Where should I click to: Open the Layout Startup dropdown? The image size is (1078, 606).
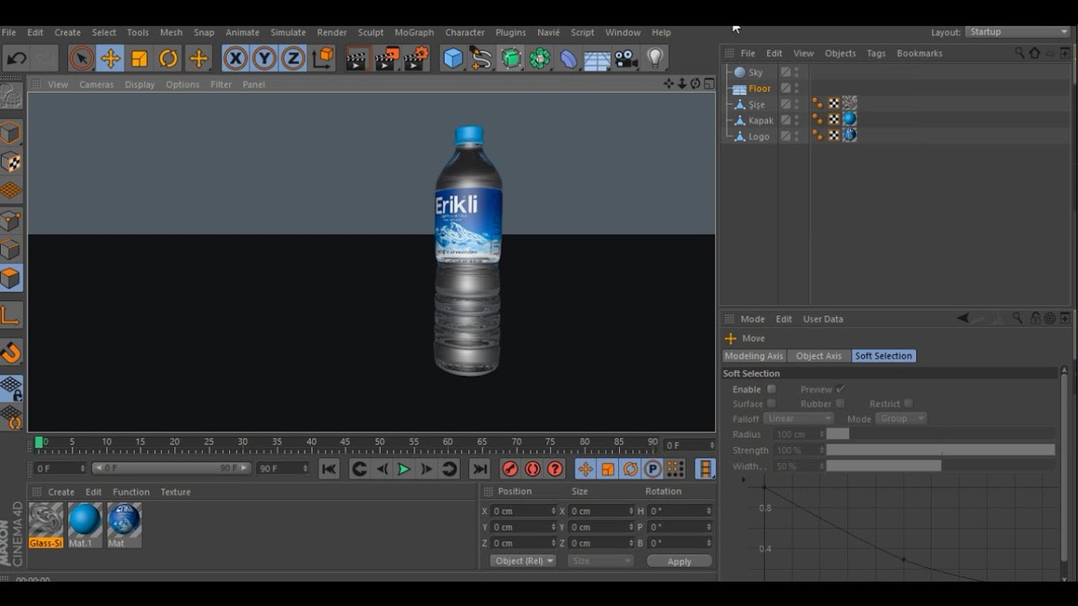1017,32
